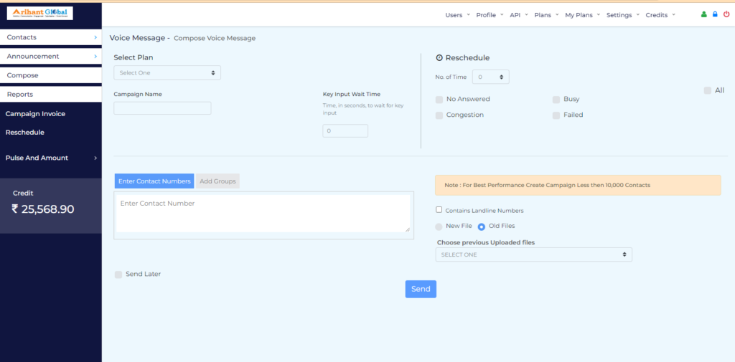Expand Pulse And Amount sidebar item
735x362 pixels.
click(51, 158)
